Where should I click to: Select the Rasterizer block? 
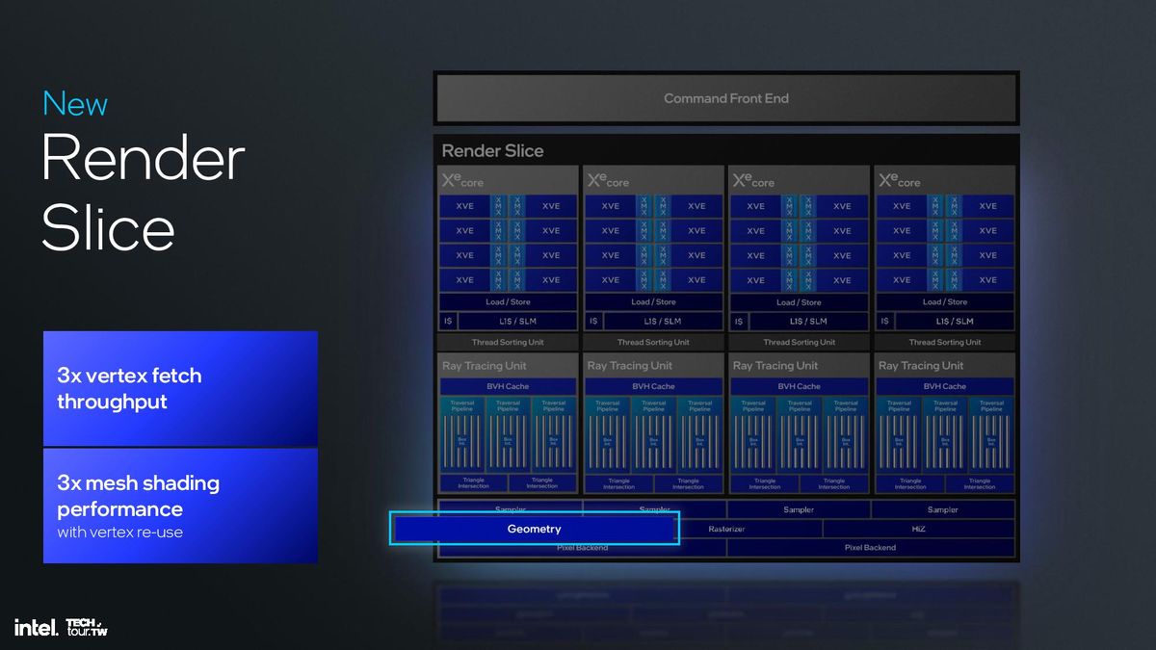pos(726,529)
